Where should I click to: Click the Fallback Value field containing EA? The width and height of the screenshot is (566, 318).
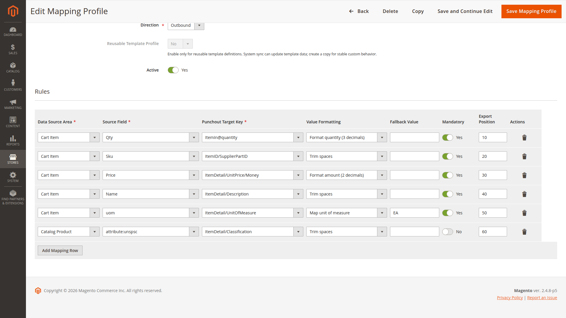click(x=414, y=213)
